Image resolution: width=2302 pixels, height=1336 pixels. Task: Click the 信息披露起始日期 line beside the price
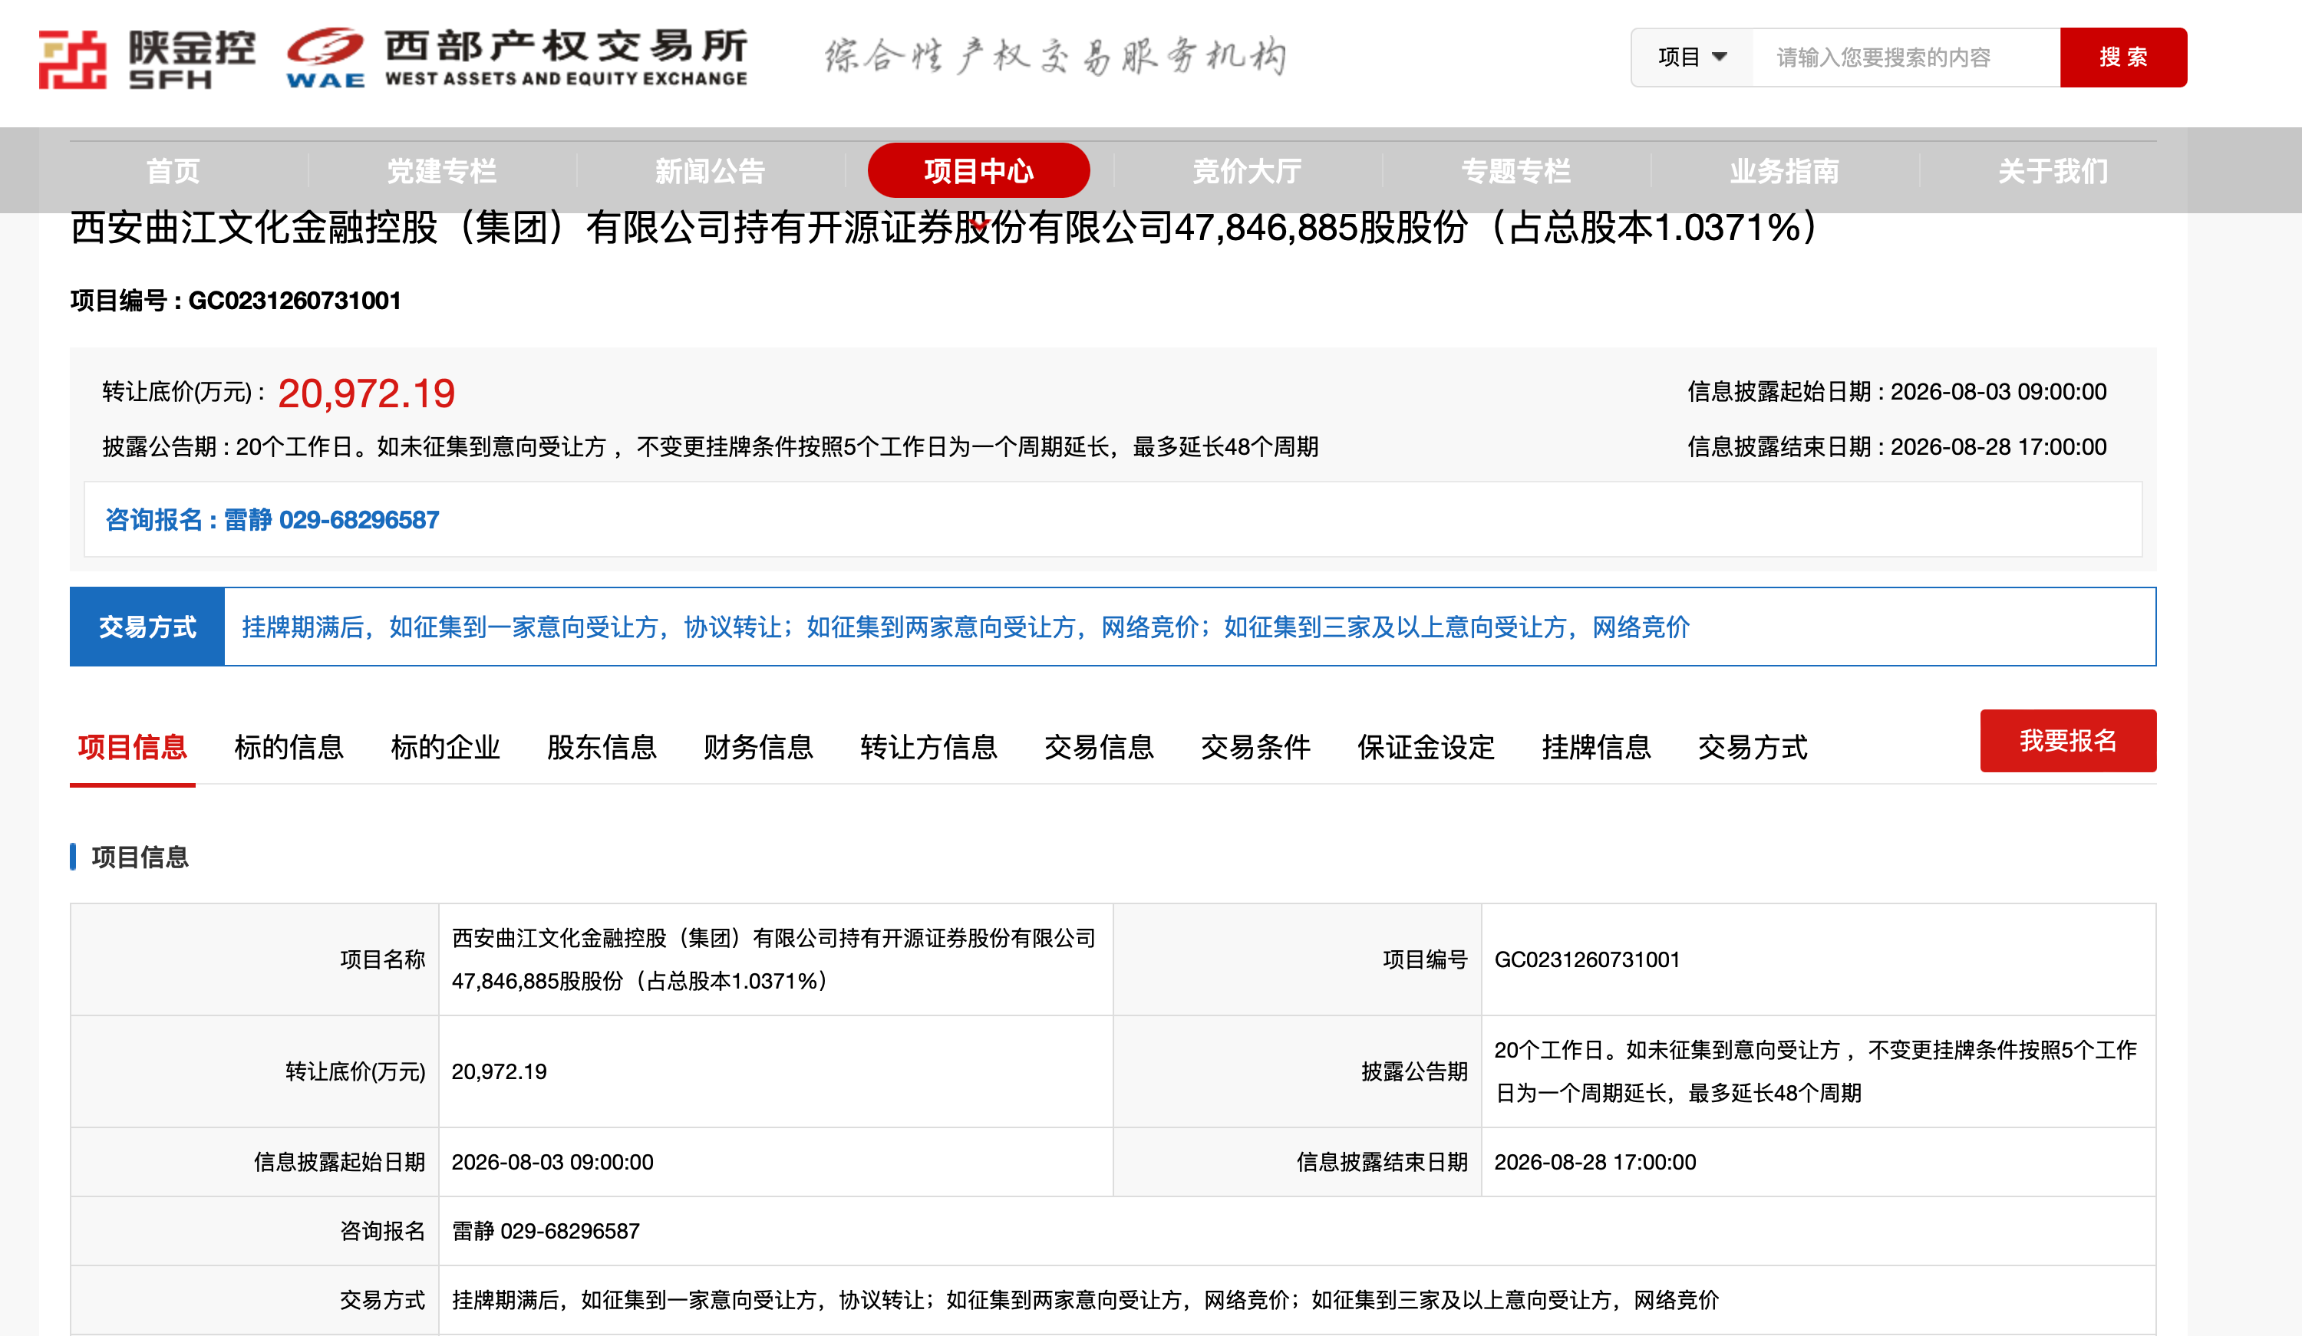click(x=1896, y=392)
